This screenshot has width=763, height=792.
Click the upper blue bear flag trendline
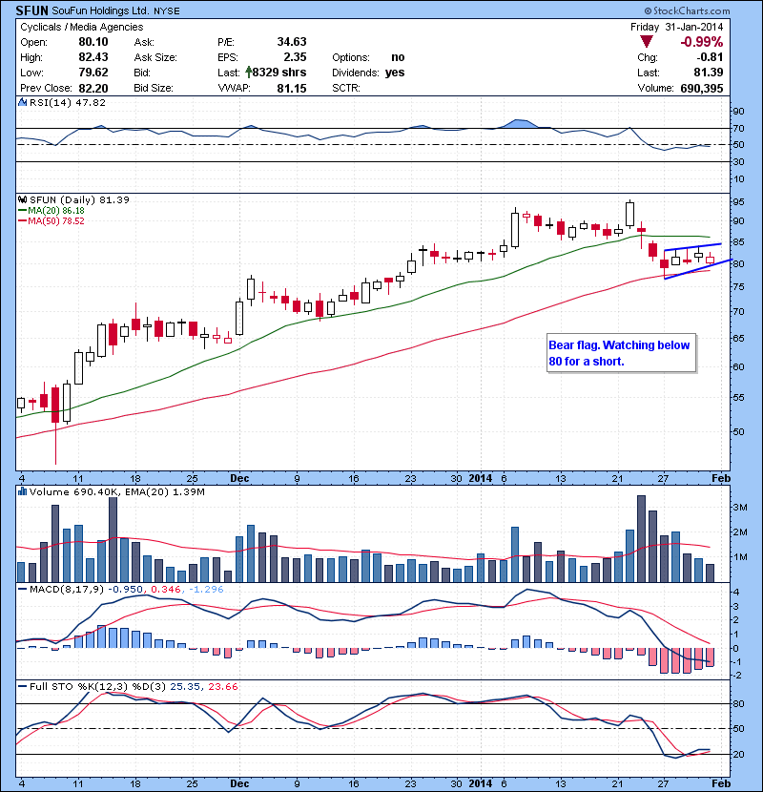pyautogui.click(x=692, y=247)
